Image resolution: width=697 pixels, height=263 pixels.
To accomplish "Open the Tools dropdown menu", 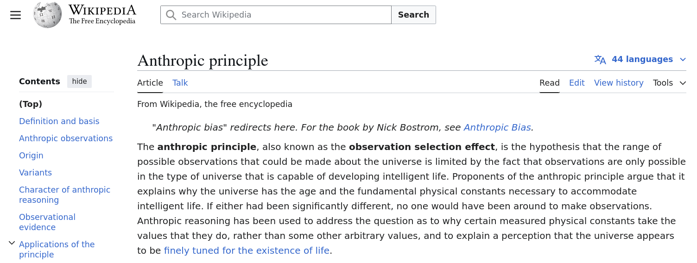I will coord(669,83).
